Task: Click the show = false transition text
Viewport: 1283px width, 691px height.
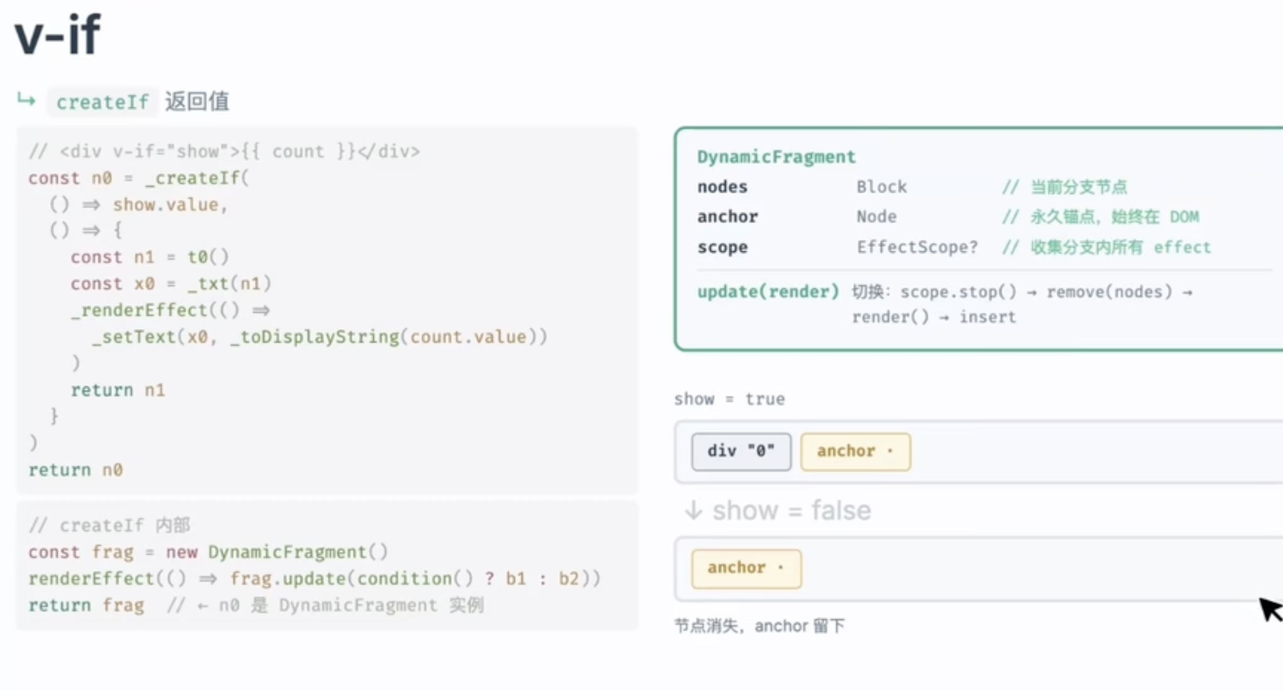Action: pos(792,510)
